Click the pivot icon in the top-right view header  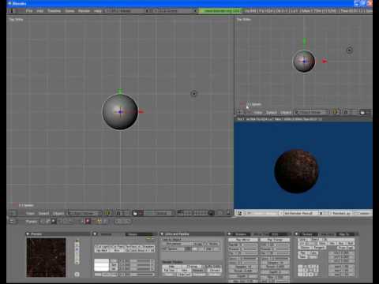point(346,112)
